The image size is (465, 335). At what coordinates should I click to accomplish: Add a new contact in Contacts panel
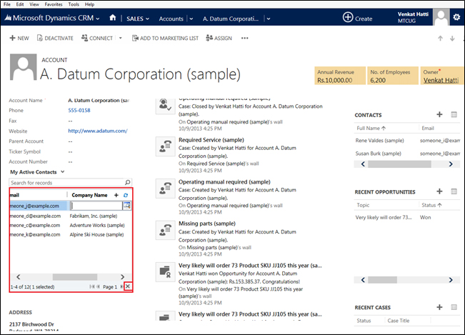coord(439,114)
